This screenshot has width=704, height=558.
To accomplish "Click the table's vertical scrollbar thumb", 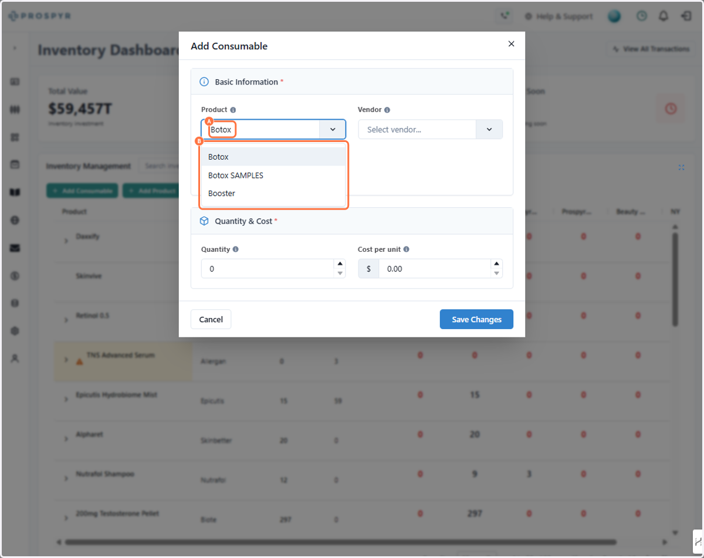I will click(675, 279).
